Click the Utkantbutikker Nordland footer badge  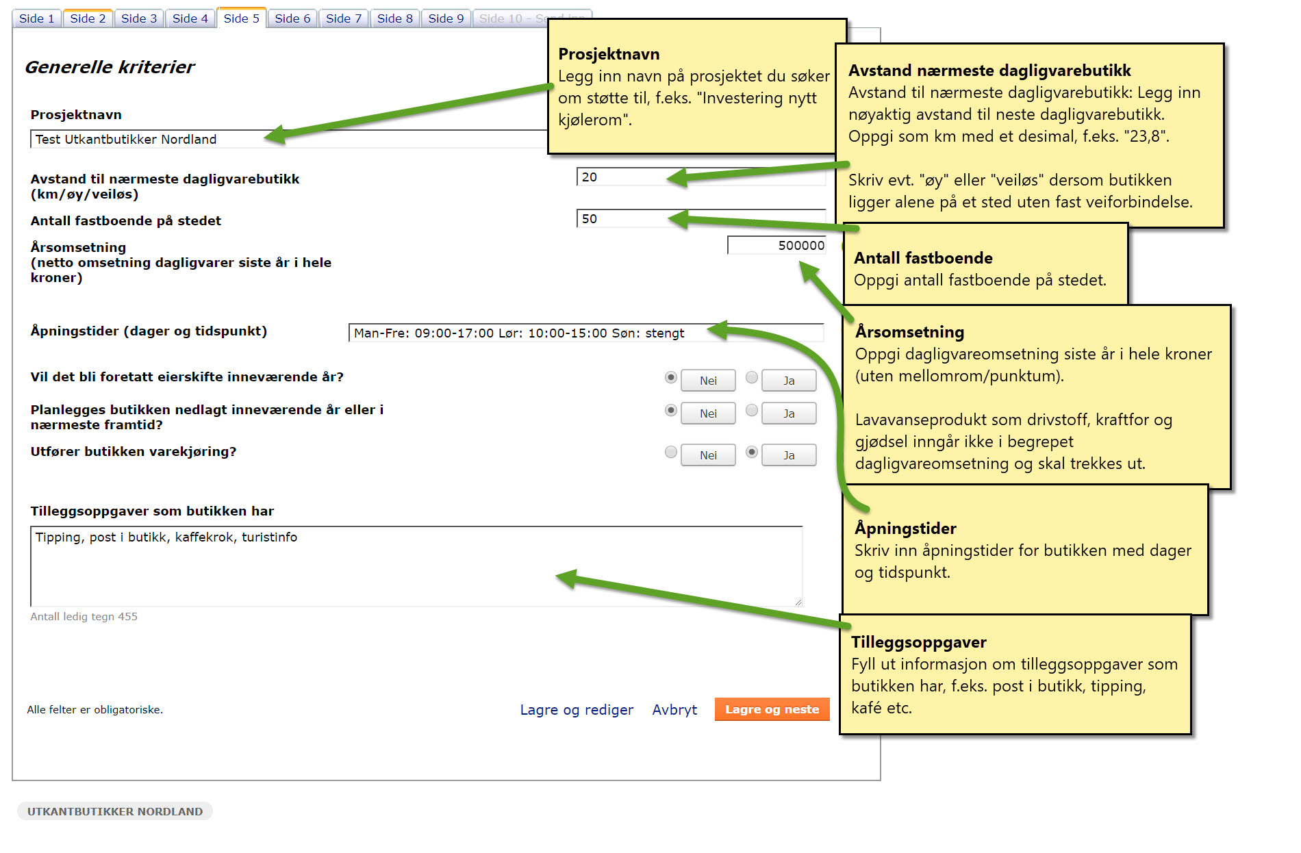115,811
